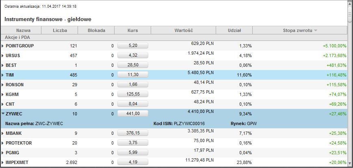353x168 pixels.
Task: Click the KGHM price button 125,55
Action: pos(133,94)
